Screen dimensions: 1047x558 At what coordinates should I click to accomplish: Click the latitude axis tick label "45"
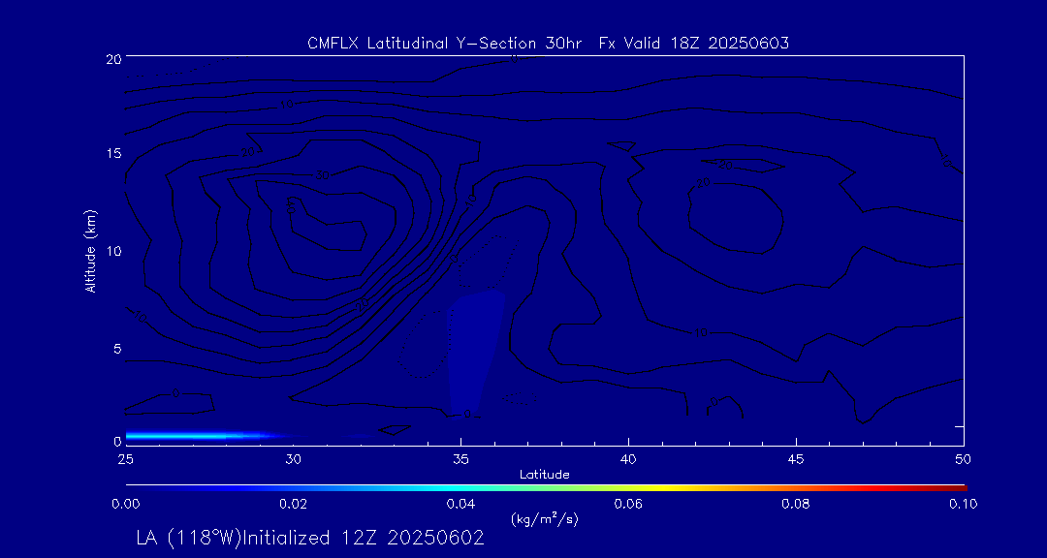(795, 459)
